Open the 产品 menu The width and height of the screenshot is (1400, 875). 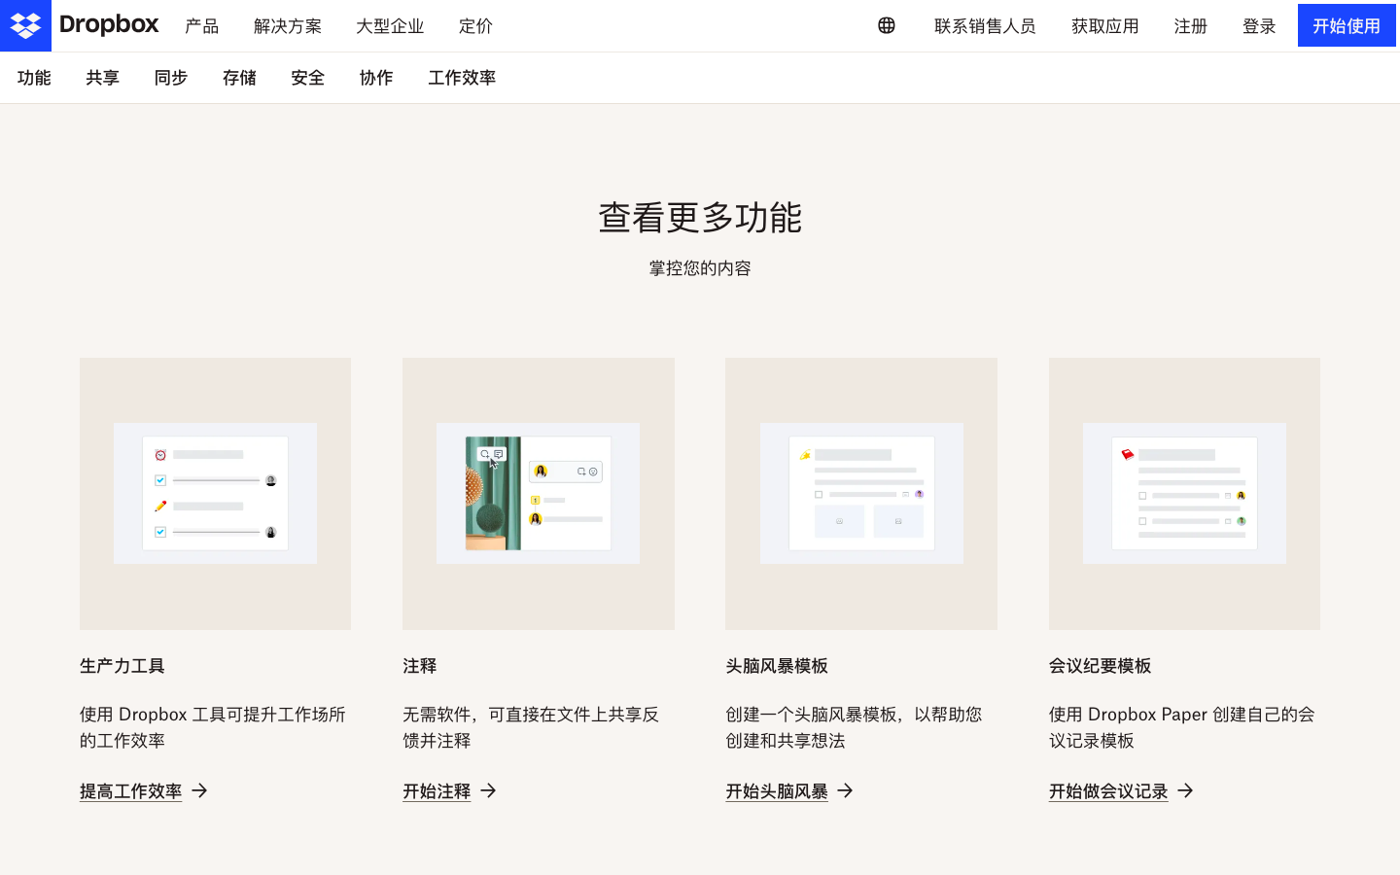[201, 26]
